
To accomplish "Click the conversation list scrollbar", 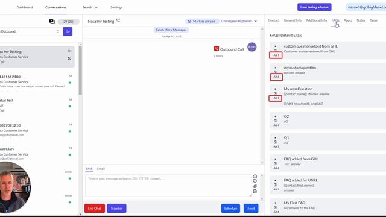I will 80,71.
